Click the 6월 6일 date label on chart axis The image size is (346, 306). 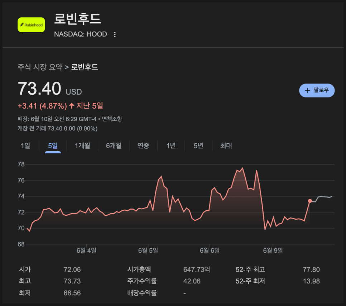point(210,250)
